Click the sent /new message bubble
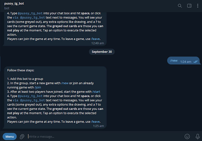Viewport: 202px width, 141px height. (x=184, y=61)
